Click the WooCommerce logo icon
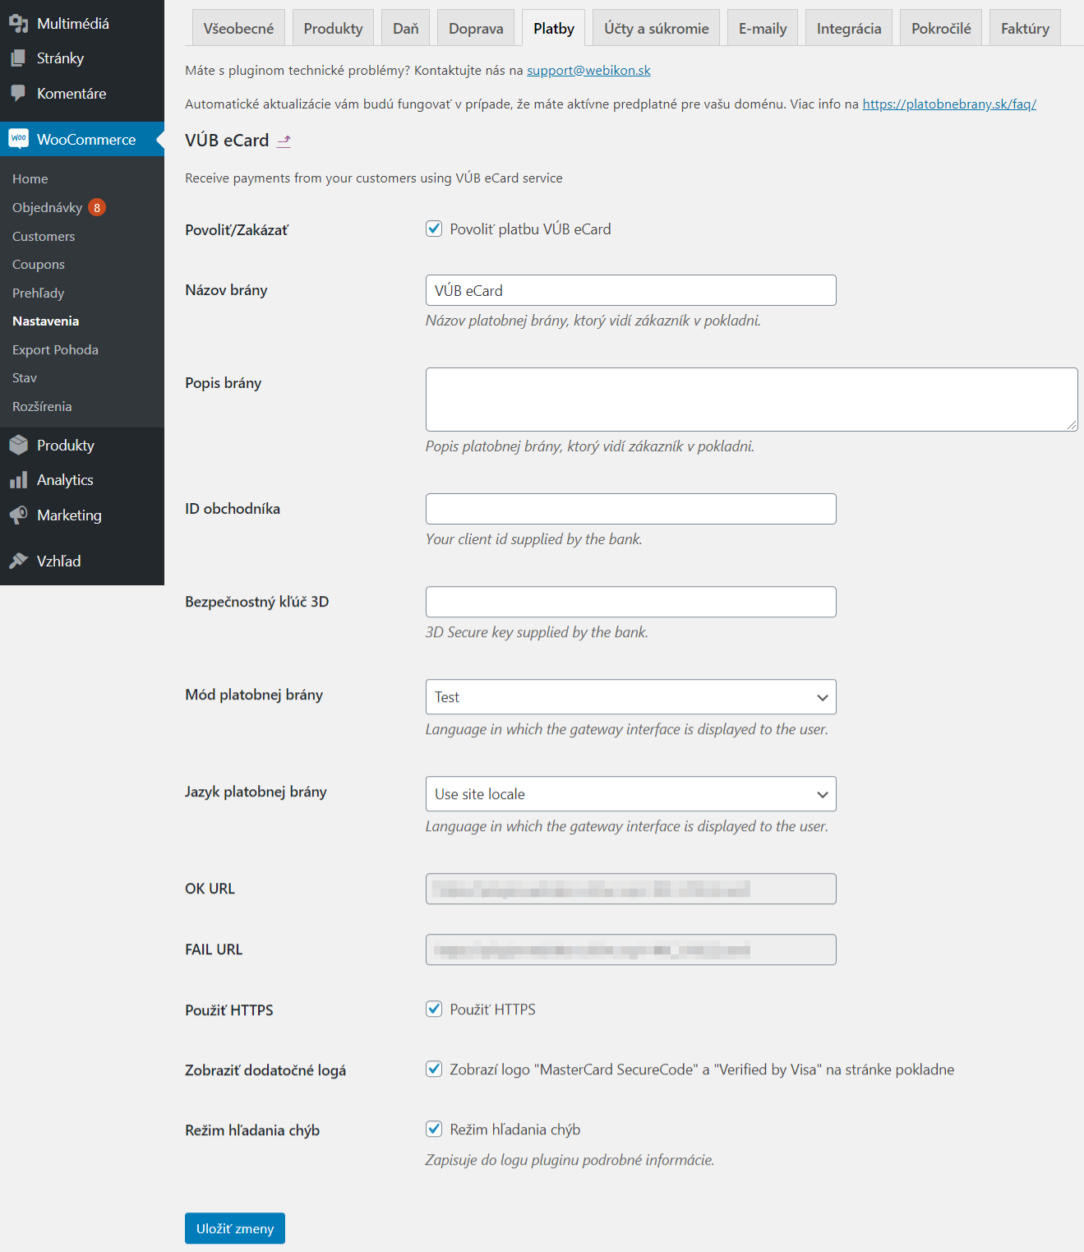 coord(18,139)
